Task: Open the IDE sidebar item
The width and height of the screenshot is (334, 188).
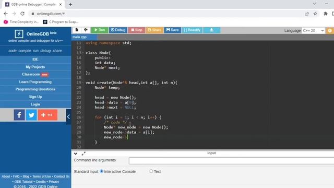Action: coord(35,60)
